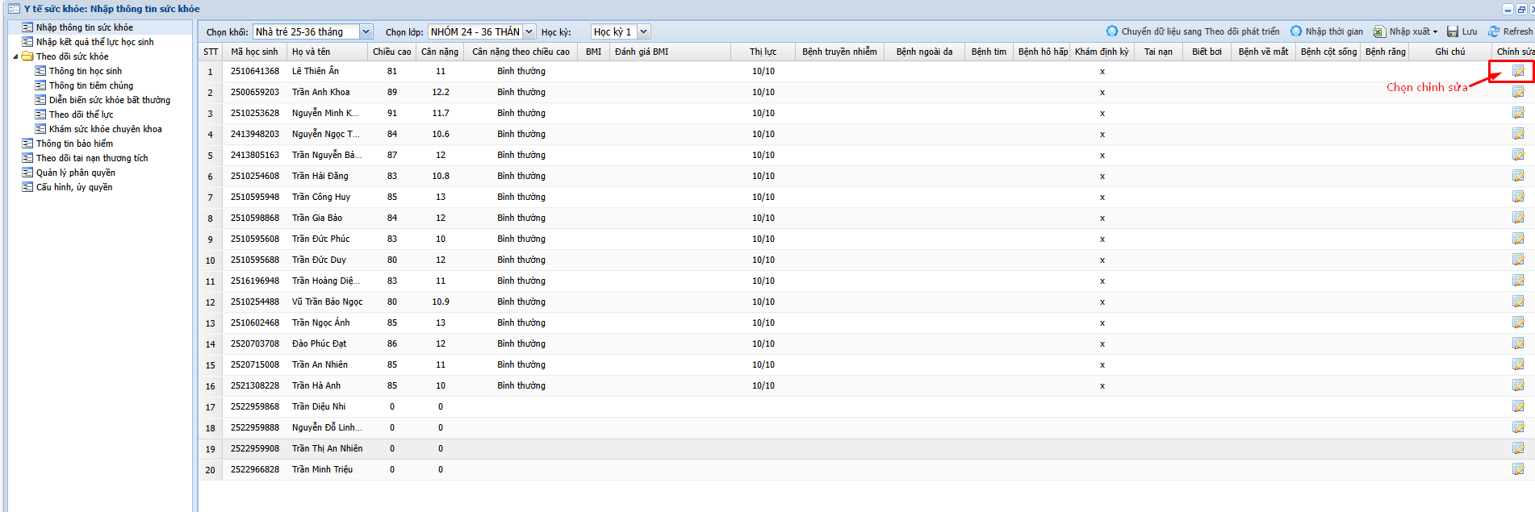Click edit icon for Trần Đức Duy row
The height and width of the screenshot is (512, 1535).
[1518, 260]
